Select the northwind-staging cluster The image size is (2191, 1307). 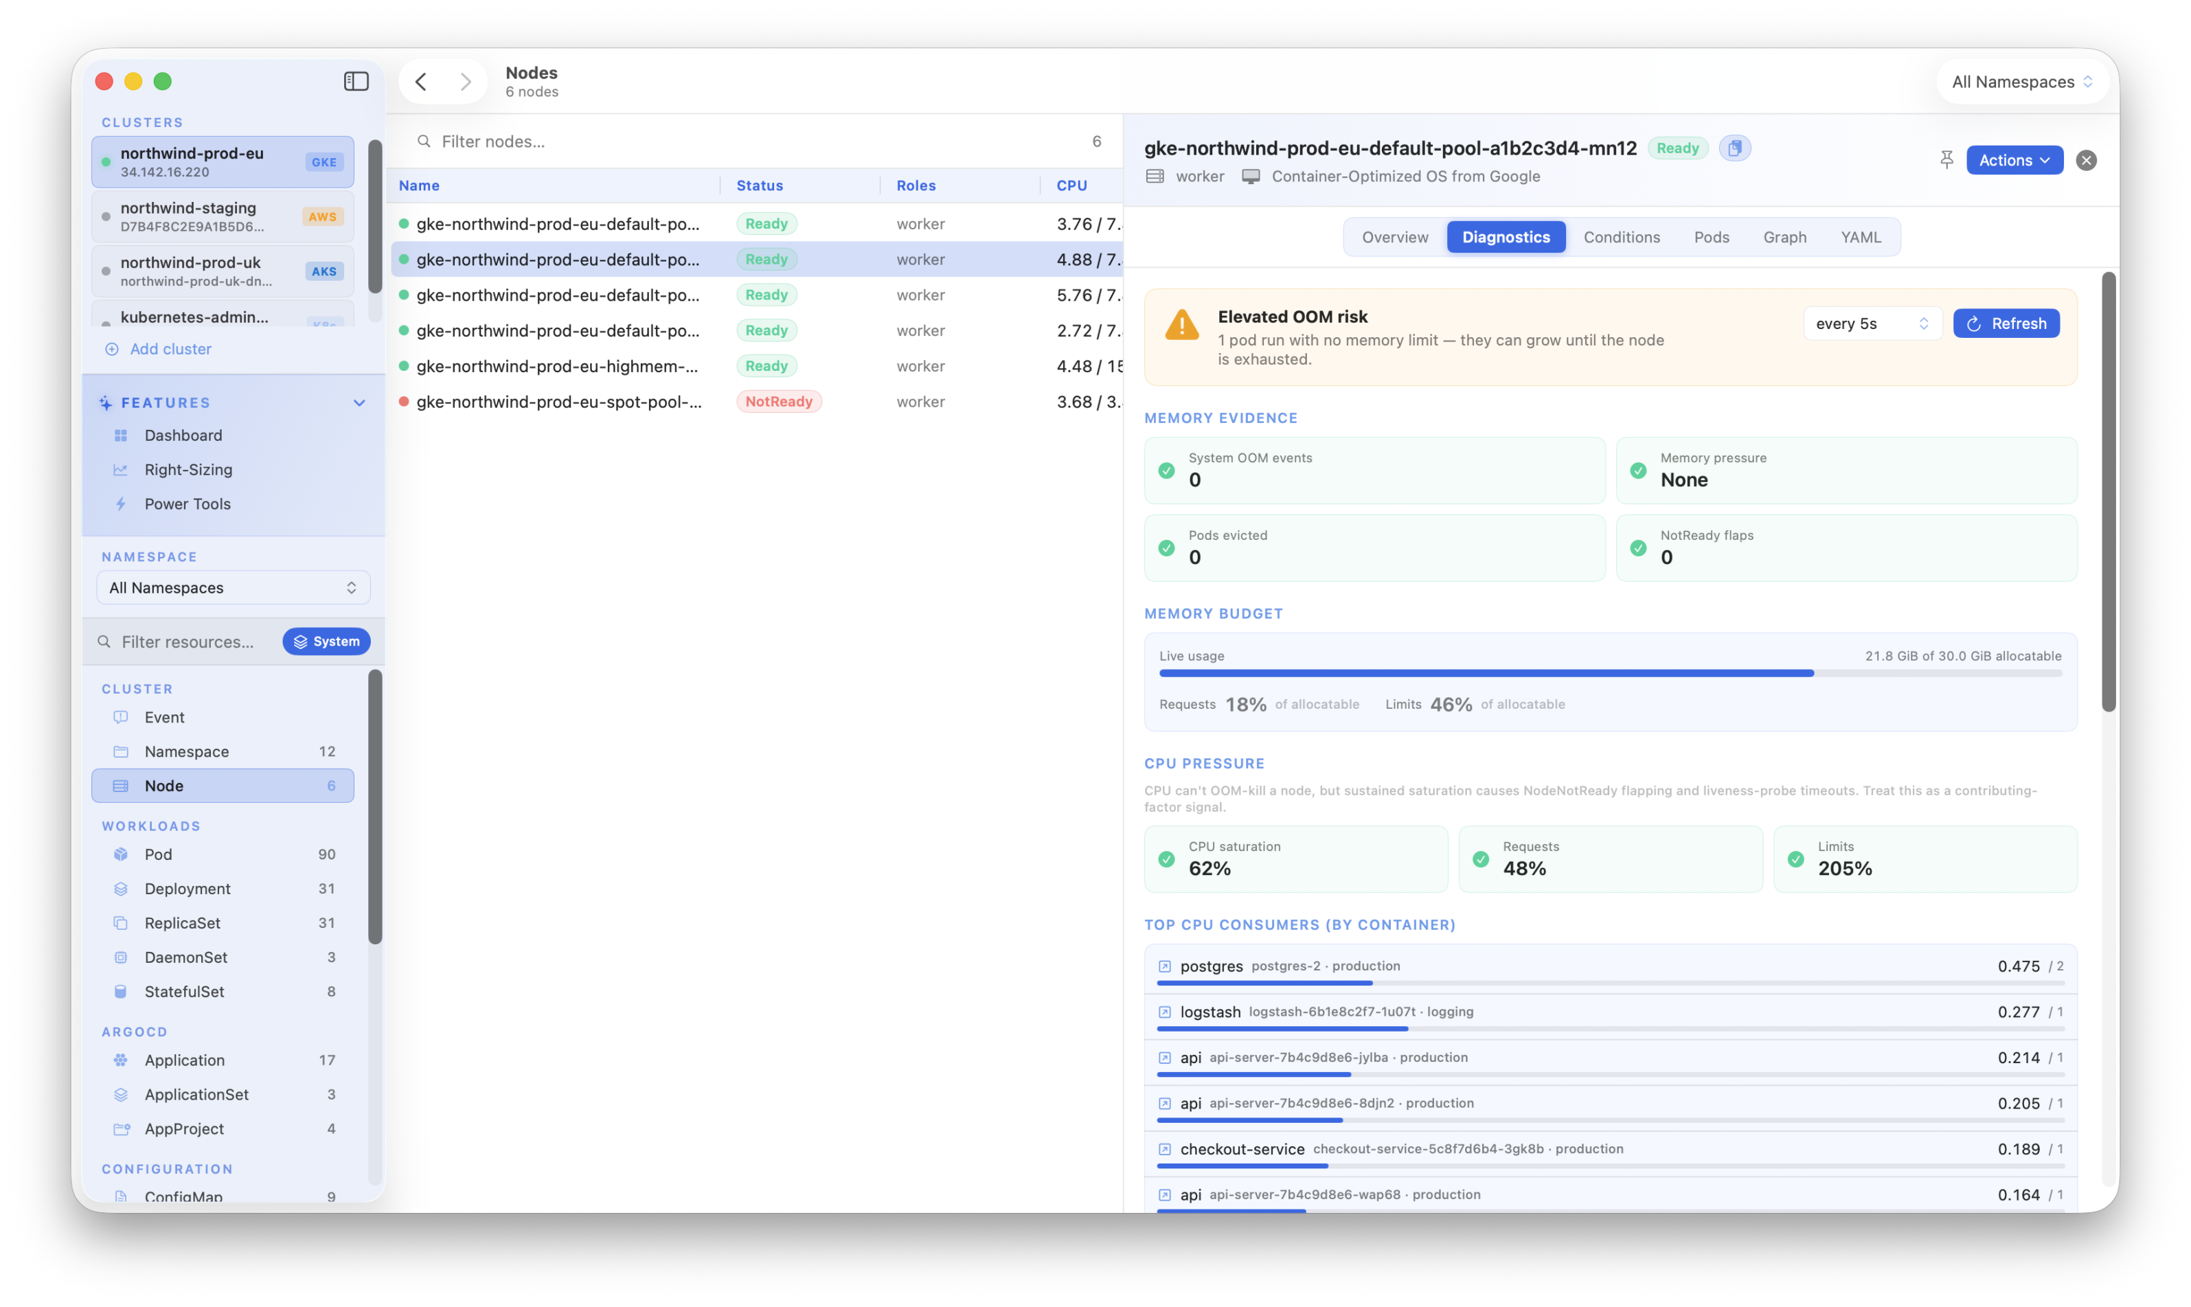click(223, 216)
